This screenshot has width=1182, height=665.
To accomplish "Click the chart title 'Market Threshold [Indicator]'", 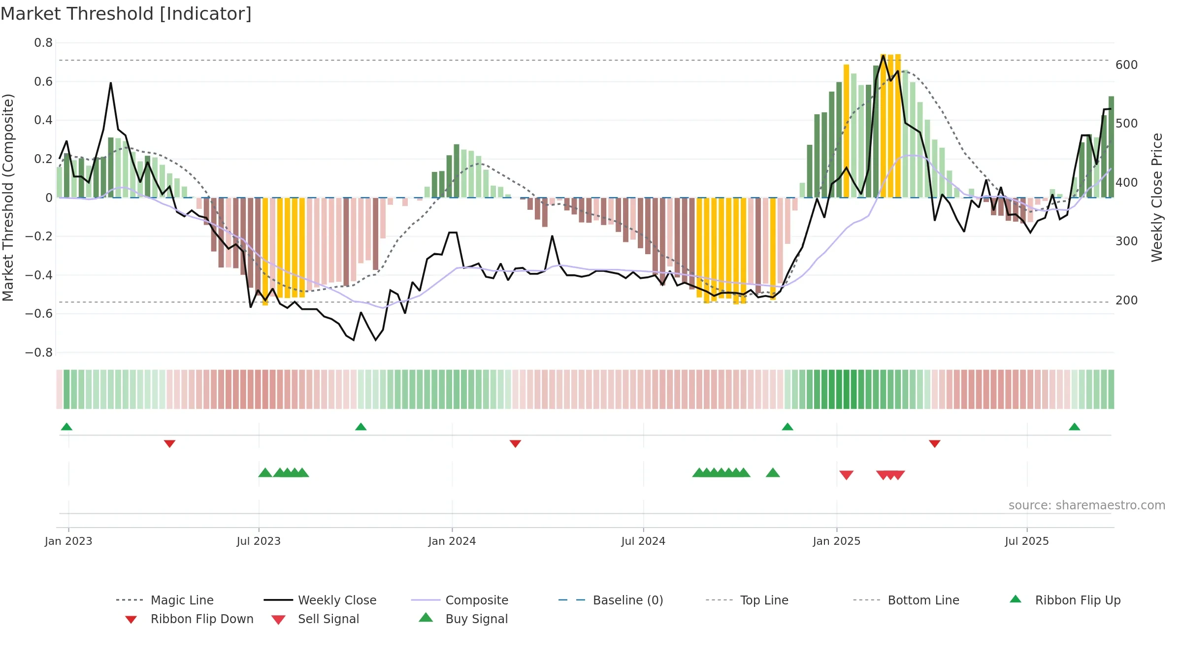I will click(126, 14).
